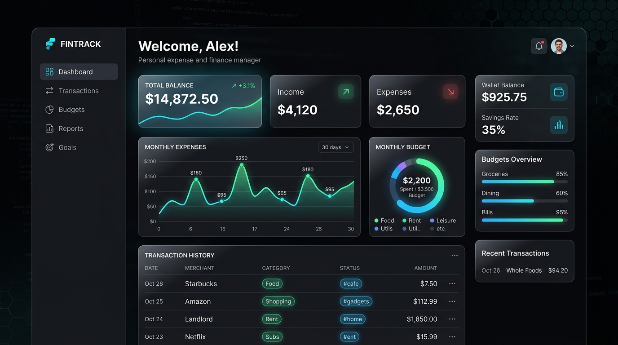This screenshot has width=618, height=345.
Task: Click the Dashboard grid icon
Action: [x=49, y=72]
